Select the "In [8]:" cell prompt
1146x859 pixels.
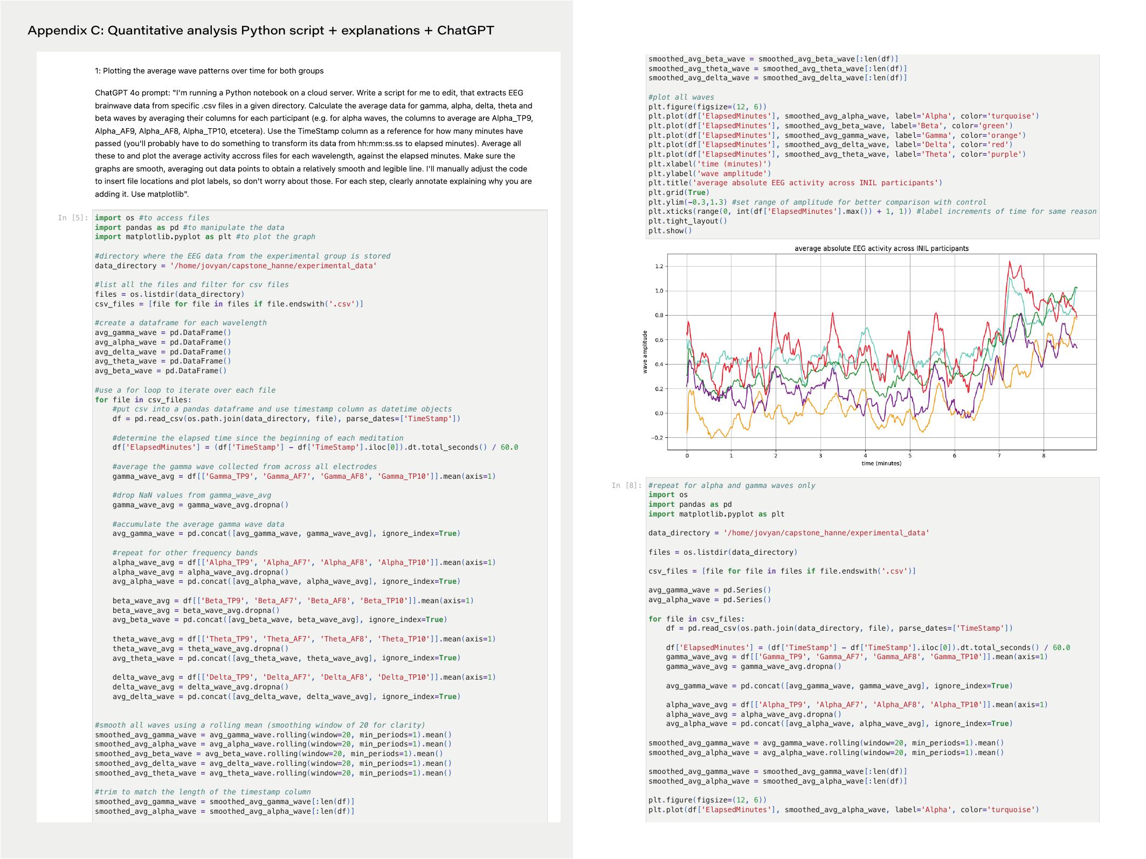pyautogui.click(x=626, y=485)
